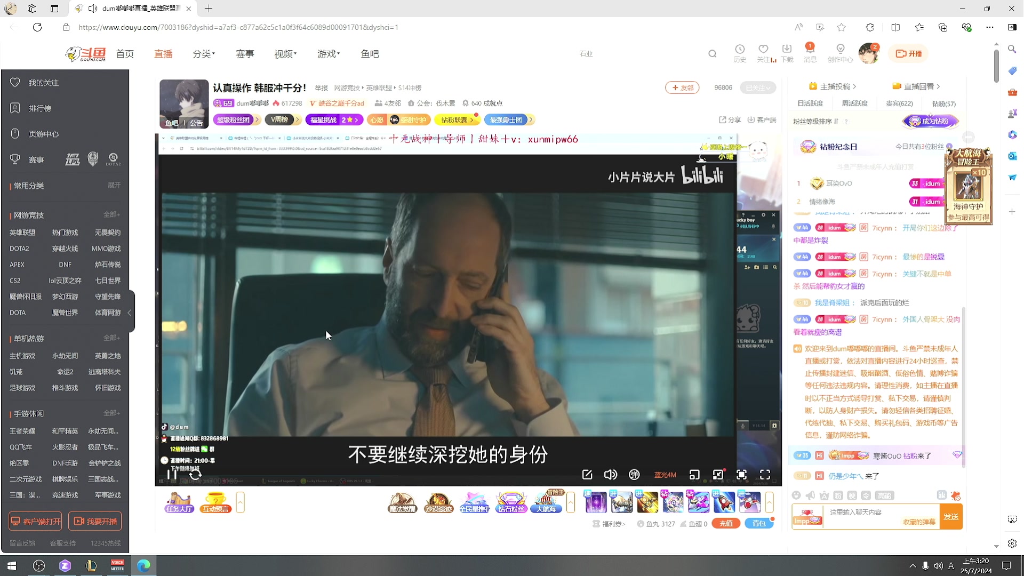Image resolution: width=1024 pixels, height=576 pixels.
Task: Open 视频 dropdown menu
Action: 285,54
